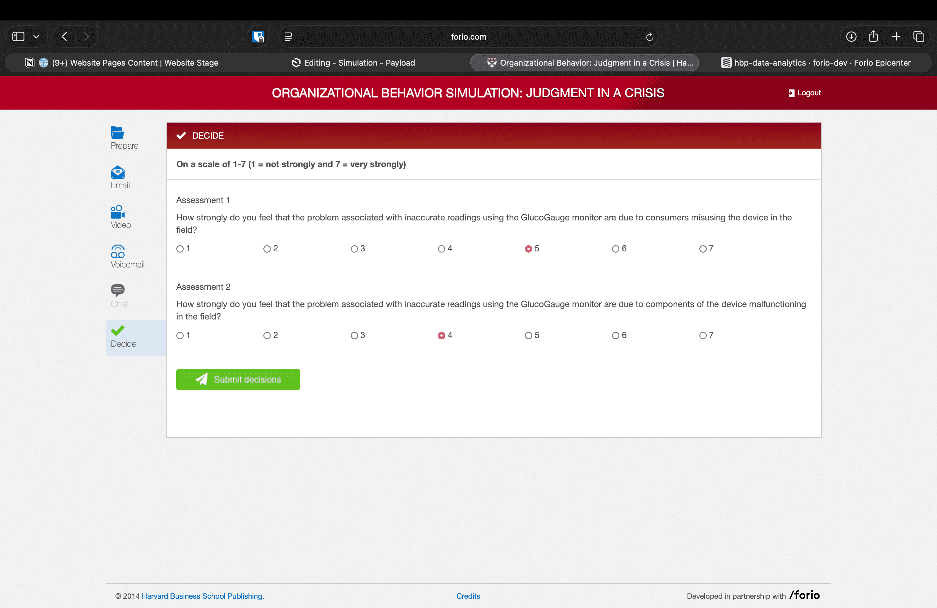This screenshot has width=937, height=608.
Task: Click the forio.com address bar
Action: pyautogui.click(x=468, y=37)
